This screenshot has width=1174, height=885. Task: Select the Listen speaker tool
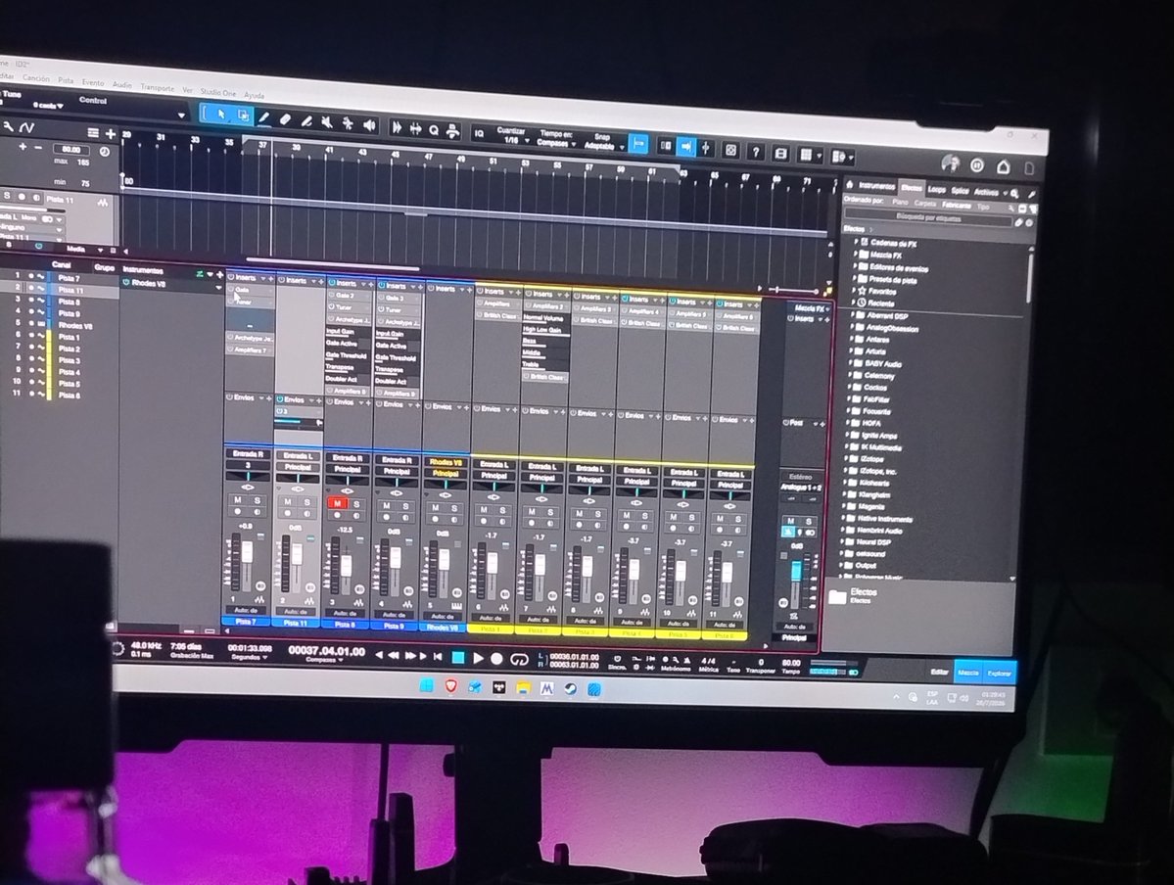369,125
